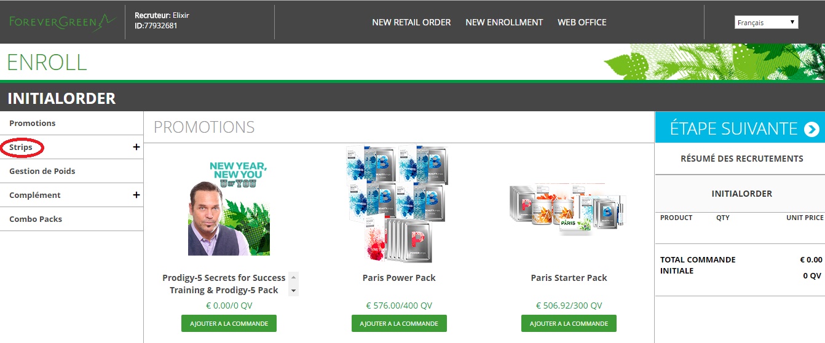Go to Web Office
Image resolution: width=825 pixels, height=343 pixels.
[582, 22]
